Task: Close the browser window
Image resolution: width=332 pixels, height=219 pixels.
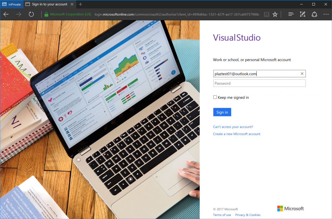Action: 326,4
